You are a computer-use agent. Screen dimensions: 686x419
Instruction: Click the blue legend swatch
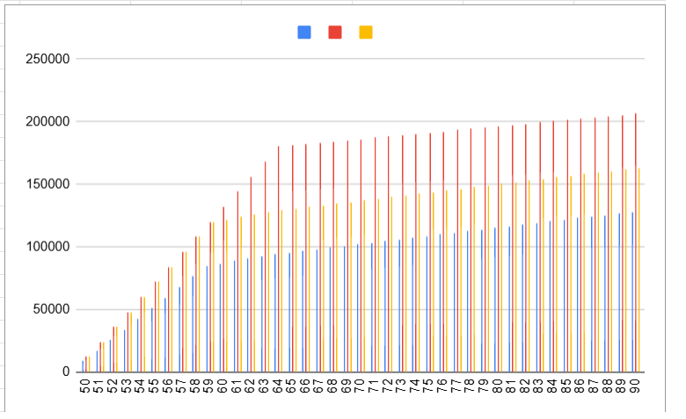coord(304,33)
